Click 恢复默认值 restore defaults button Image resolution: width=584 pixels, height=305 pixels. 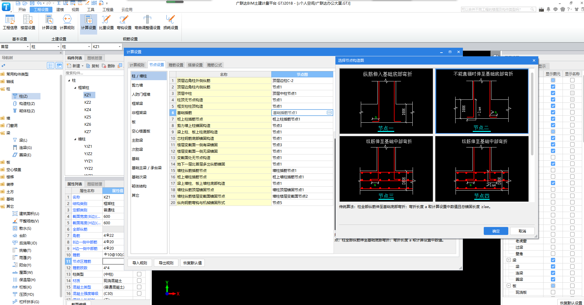click(x=193, y=263)
